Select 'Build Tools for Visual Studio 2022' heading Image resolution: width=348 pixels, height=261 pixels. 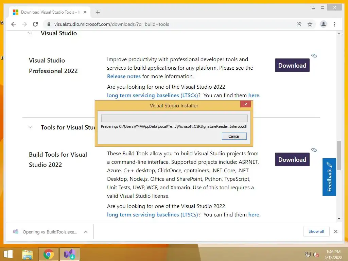(x=58, y=160)
